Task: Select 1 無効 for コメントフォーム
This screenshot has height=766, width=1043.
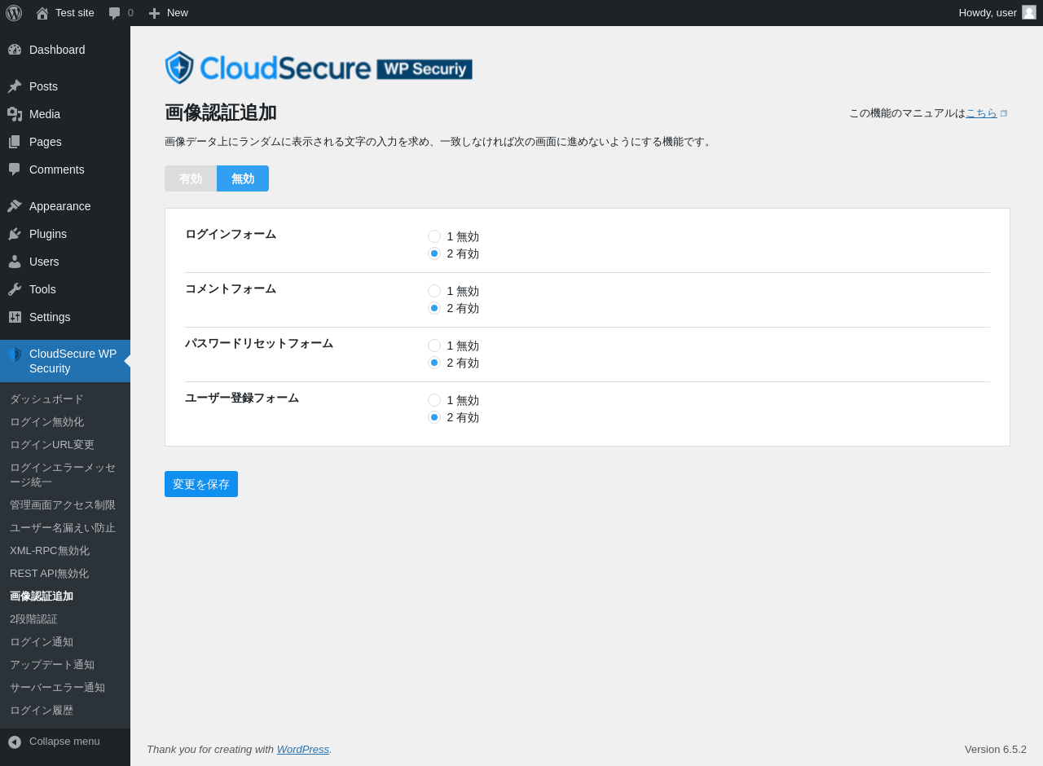Action: [434, 291]
